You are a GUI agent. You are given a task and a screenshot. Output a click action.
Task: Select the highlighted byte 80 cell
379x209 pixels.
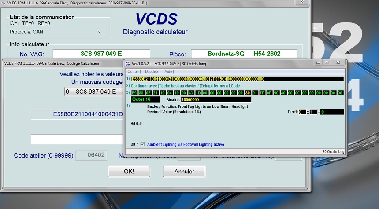pyautogui.click(x=248, y=93)
